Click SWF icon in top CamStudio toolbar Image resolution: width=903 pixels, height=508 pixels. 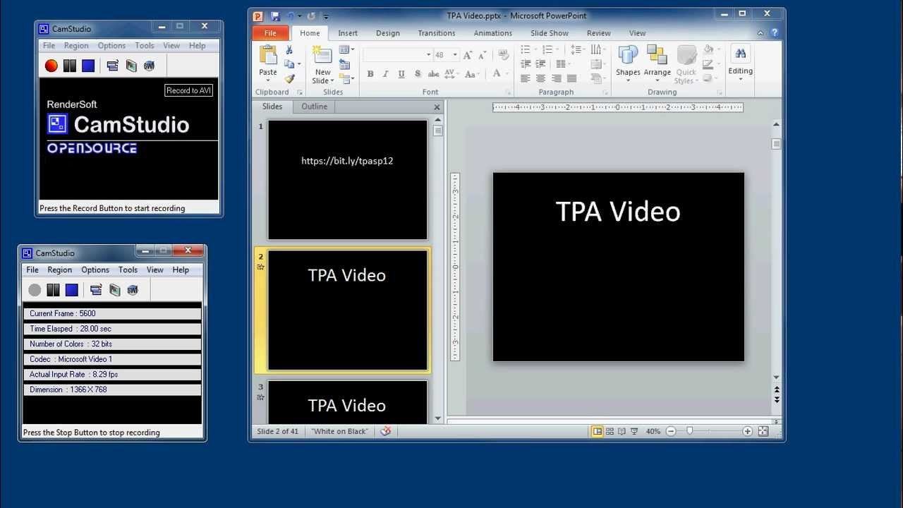tap(149, 66)
